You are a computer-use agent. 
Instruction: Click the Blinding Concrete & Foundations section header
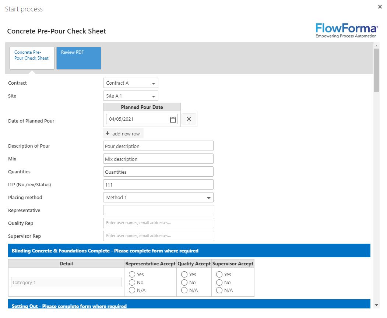coord(189,251)
